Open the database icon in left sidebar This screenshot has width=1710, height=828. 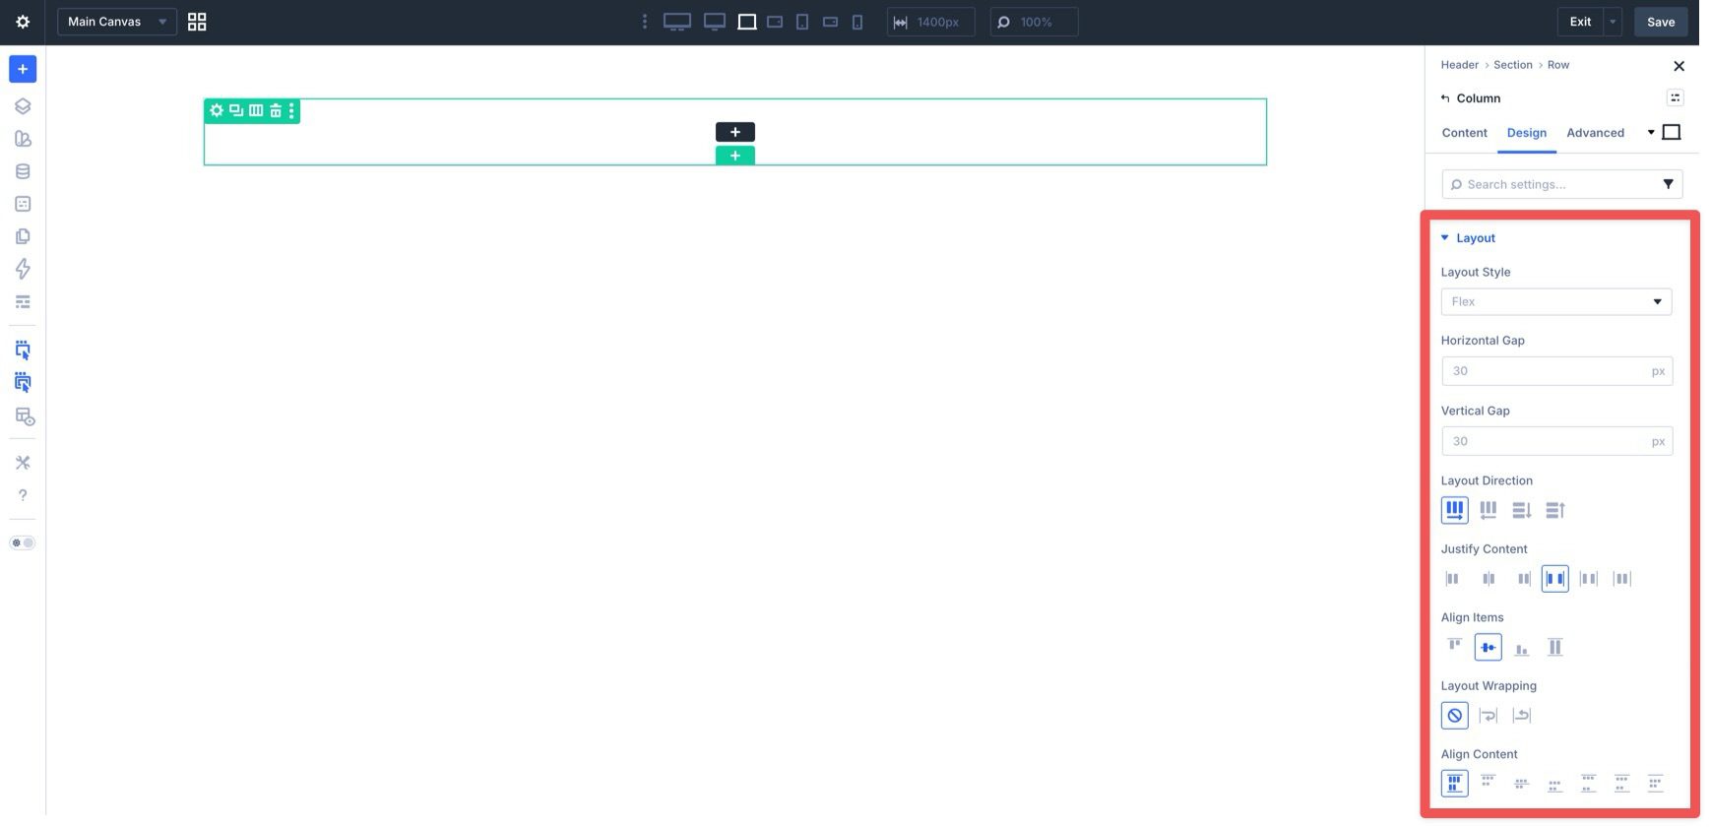pos(23,171)
